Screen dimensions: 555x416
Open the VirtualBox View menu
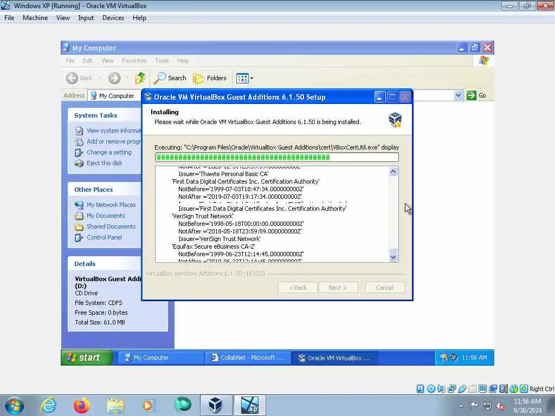coord(63,18)
